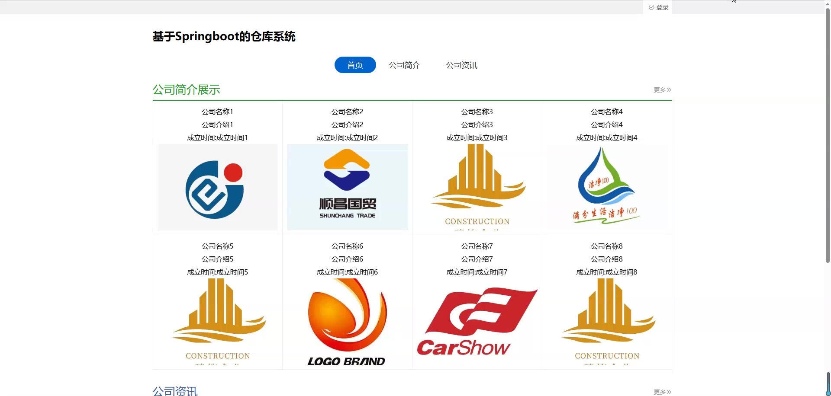The height and width of the screenshot is (396, 831).
Task: View the LOGO BRAND orange flame image
Action: pyautogui.click(x=348, y=322)
